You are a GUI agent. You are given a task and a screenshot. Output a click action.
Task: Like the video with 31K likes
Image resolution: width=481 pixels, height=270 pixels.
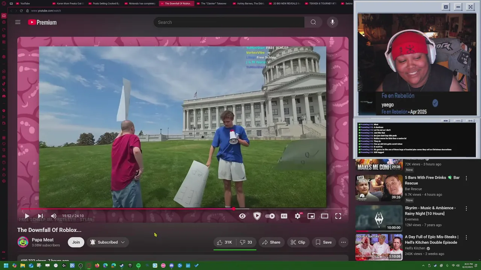pyautogui.click(x=224, y=242)
